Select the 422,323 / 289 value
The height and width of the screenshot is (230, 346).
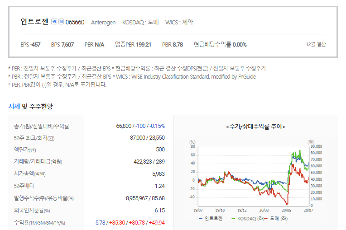click(149, 162)
